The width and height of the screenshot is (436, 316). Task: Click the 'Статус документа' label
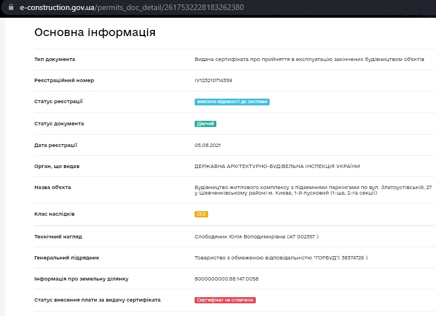pos(59,124)
